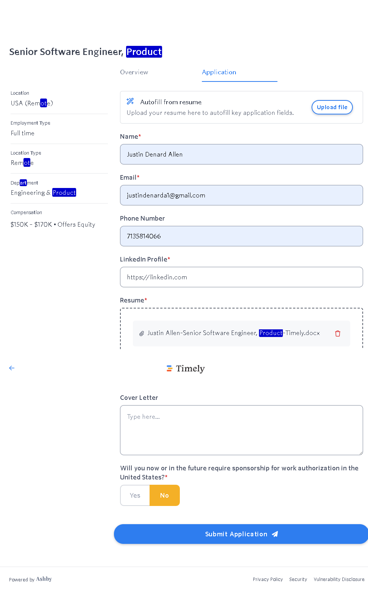Image resolution: width=368 pixels, height=592 pixels.
Task: Click the back arrow icon
Action: (x=12, y=368)
